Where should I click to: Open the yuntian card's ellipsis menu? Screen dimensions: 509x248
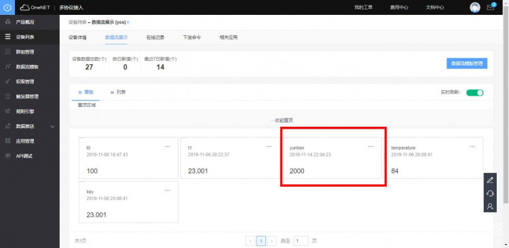371,146
